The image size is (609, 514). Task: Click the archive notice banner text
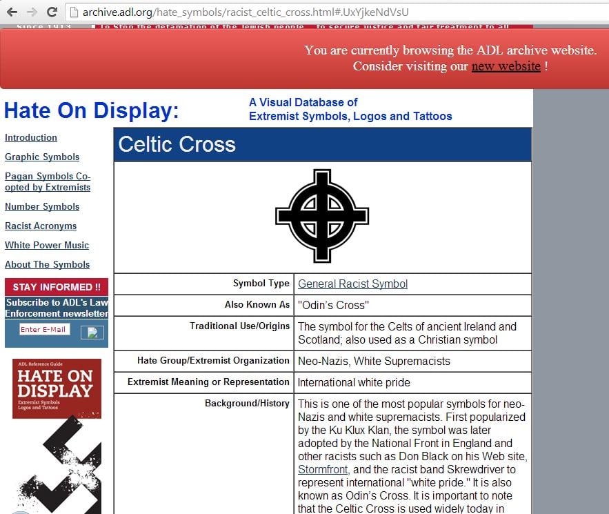click(x=450, y=58)
